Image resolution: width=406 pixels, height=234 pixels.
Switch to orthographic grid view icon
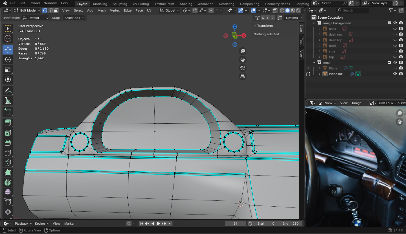point(242,76)
